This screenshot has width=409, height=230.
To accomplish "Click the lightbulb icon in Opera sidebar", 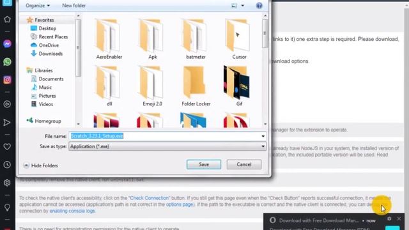I will click(7, 207).
